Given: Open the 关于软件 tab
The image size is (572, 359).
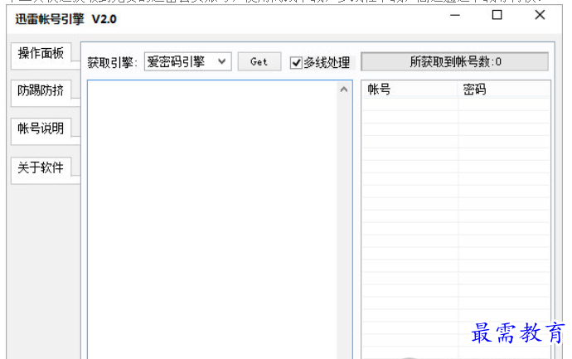Looking at the screenshot, I should point(41,167).
